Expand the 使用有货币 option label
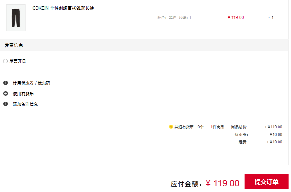 coord(23,94)
